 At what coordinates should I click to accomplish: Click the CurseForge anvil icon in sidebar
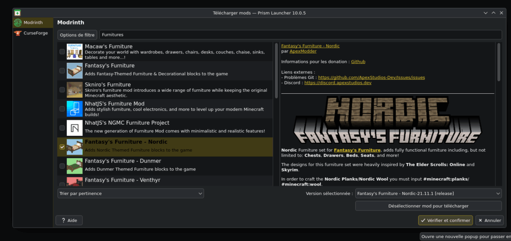tap(18, 33)
